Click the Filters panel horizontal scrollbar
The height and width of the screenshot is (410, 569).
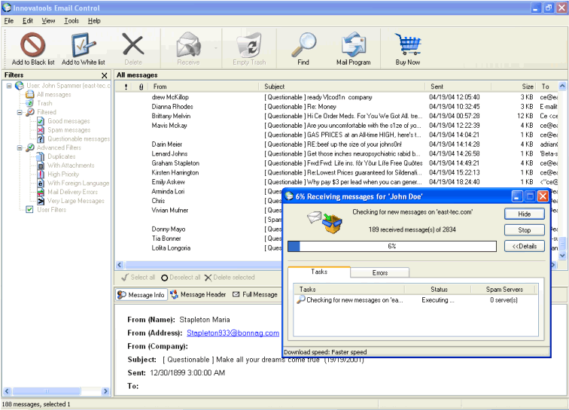56,391
